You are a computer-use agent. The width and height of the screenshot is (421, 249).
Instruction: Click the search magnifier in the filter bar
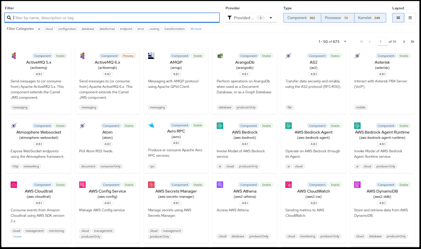pos(9,18)
